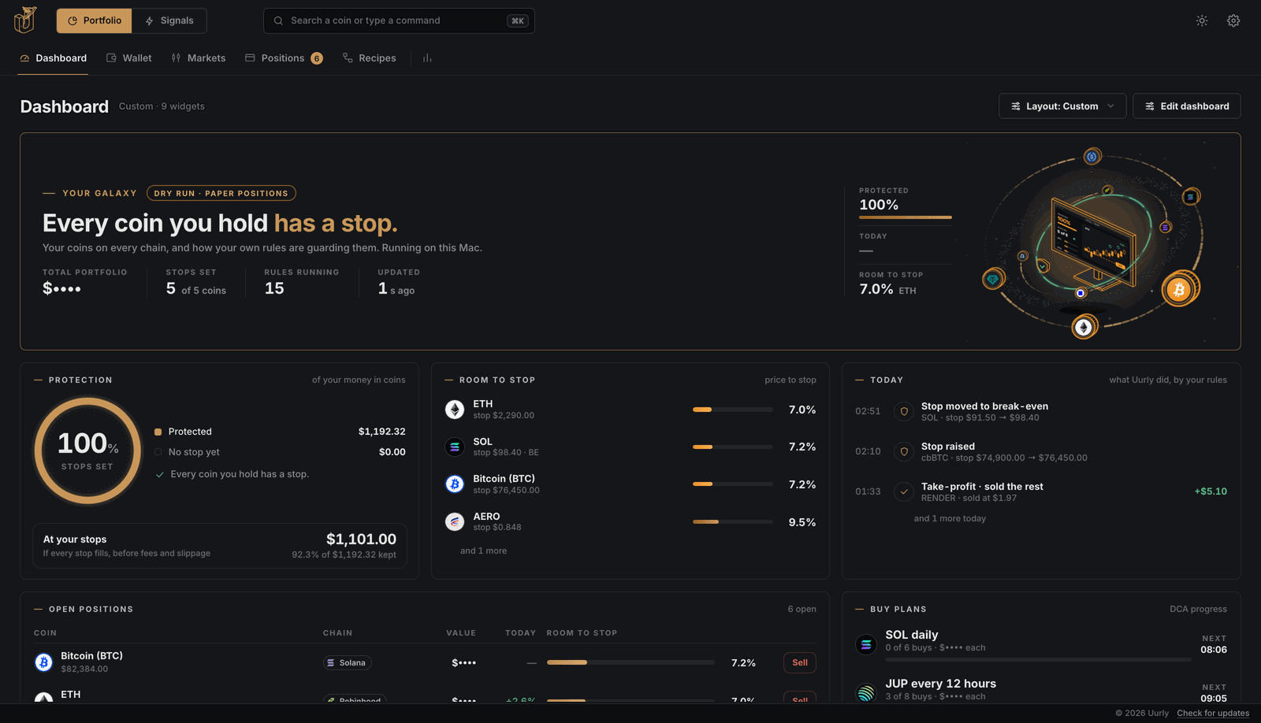Click the ETH coin icon in Room to Stop
This screenshot has height=723, width=1261.
tap(455, 410)
